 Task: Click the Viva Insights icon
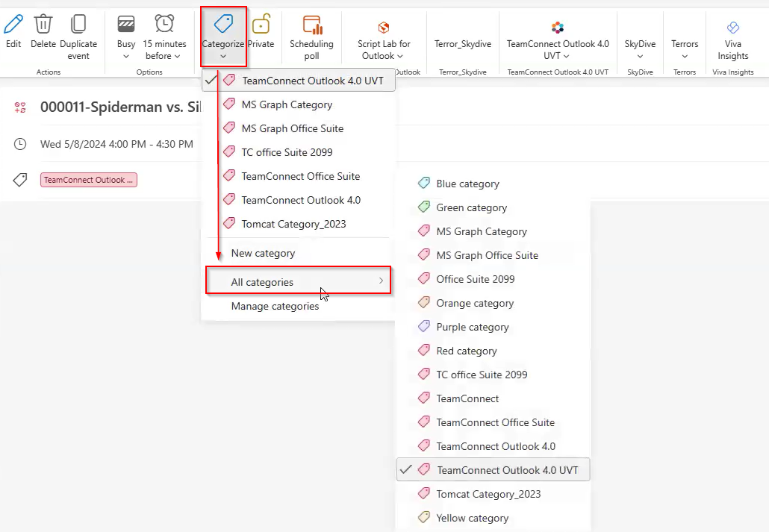tap(732, 28)
